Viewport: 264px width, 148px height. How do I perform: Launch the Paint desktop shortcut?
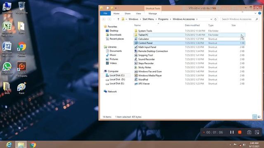(x=21, y=88)
